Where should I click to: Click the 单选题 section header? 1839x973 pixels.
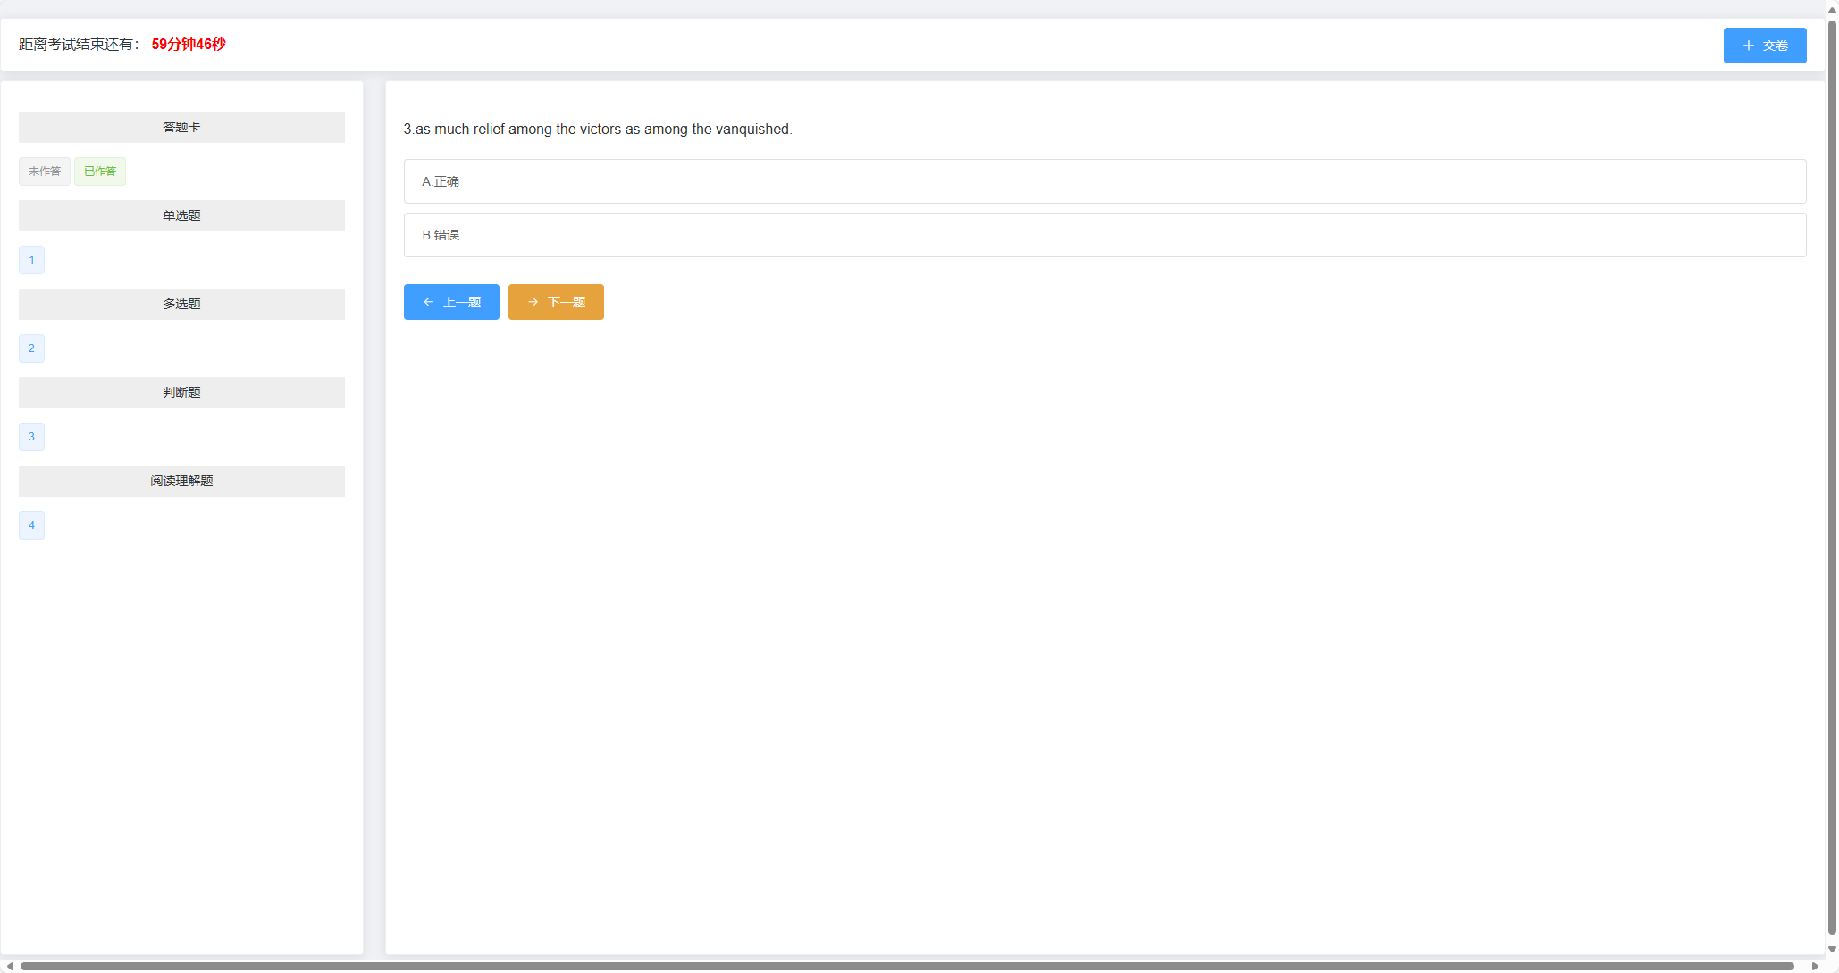[x=181, y=215]
